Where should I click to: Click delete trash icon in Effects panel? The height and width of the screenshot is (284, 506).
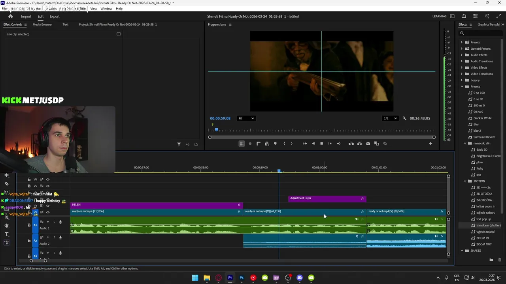(x=500, y=260)
